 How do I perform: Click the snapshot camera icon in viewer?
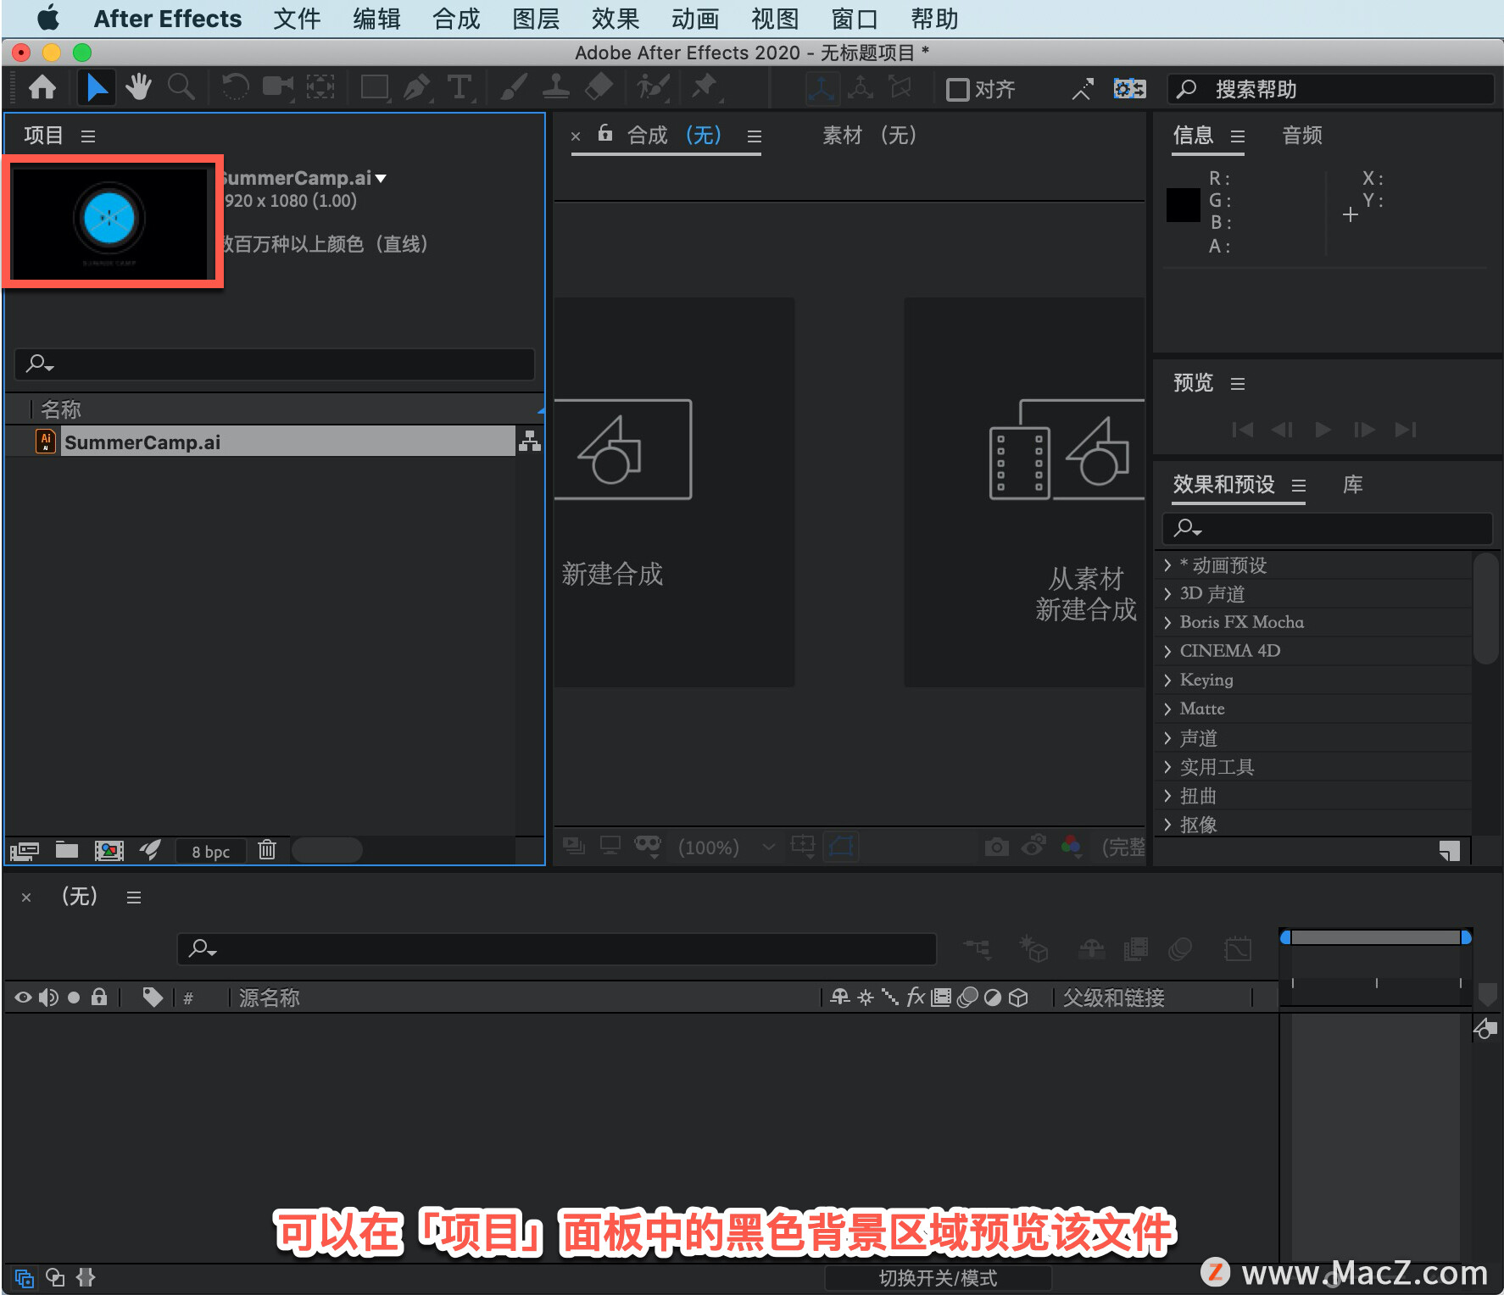[x=997, y=847]
